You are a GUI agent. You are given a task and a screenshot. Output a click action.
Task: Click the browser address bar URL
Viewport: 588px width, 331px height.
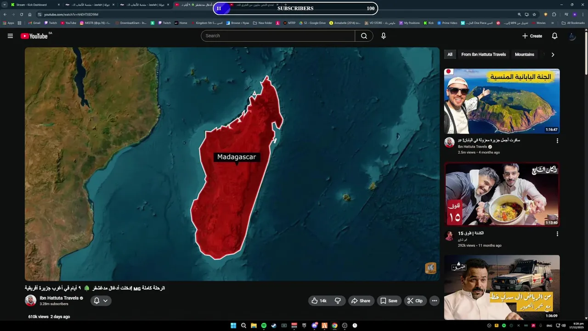[x=71, y=14]
